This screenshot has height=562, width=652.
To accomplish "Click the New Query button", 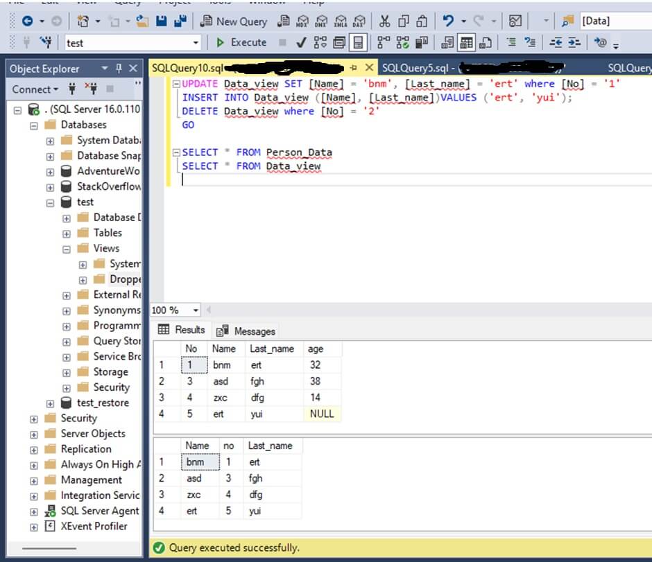I will (233, 21).
